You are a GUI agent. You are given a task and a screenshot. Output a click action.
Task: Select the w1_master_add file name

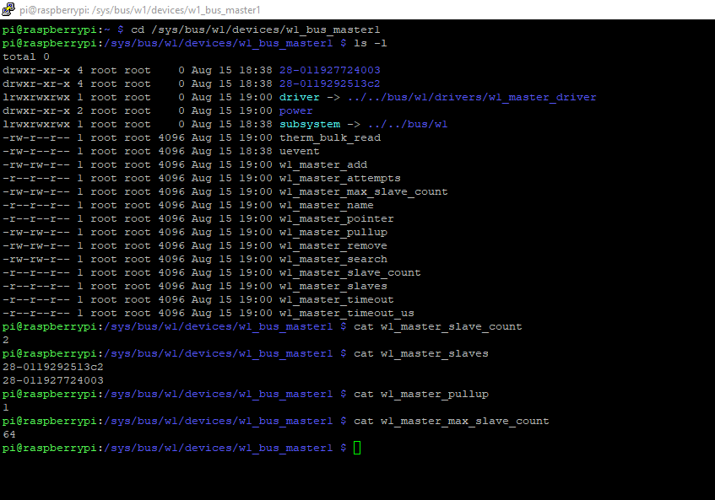click(322, 165)
